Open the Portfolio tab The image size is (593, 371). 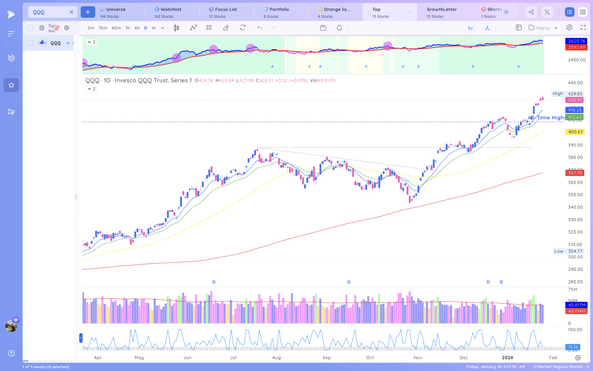tap(279, 12)
